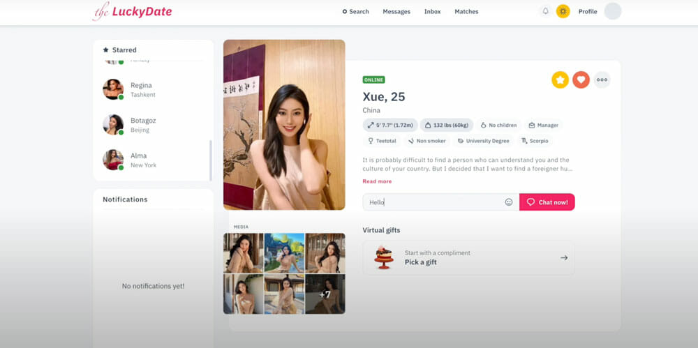Open Pick a gift panel
Screen dimensions: 698x348
[468, 257]
